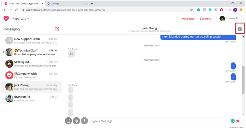Click the gray extension icon beside m

pyautogui.click(x=204, y=10)
